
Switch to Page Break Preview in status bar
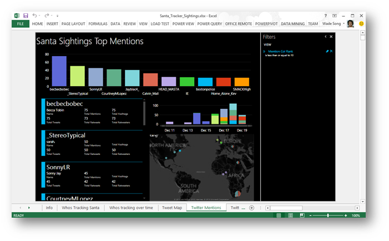pos(302,215)
